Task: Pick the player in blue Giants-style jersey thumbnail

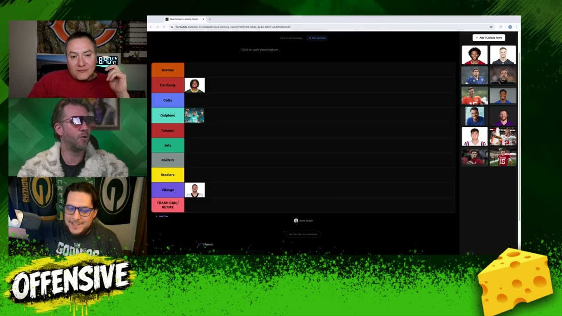Action: point(475,75)
